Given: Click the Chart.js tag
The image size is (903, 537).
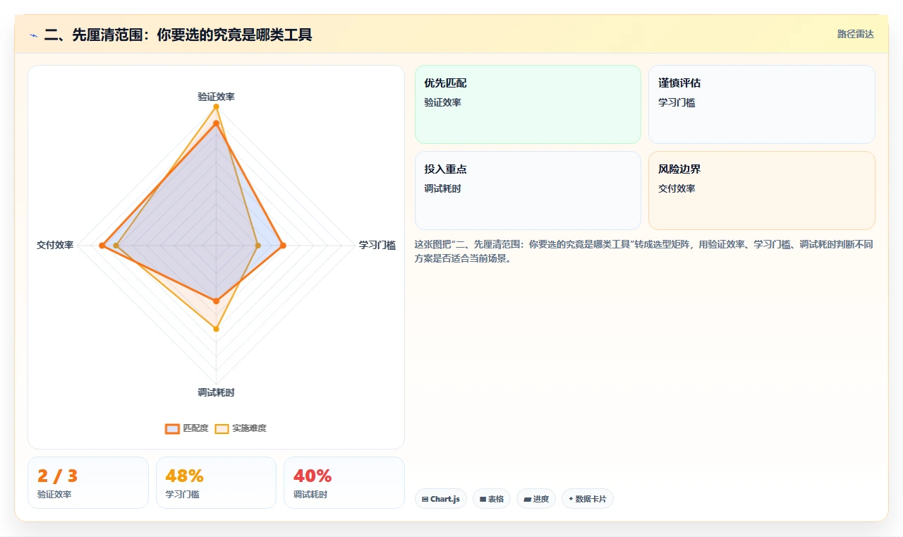Looking at the screenshot, I should tap(440, 499).
